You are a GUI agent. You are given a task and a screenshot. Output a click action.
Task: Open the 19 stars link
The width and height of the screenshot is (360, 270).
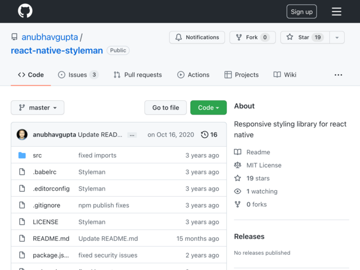point(258,178)
